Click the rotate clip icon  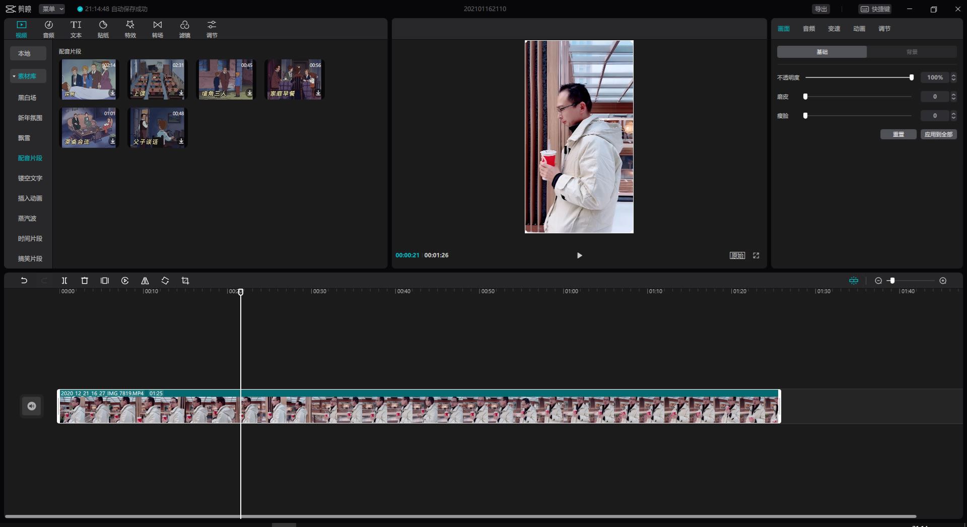coord(165,281)
